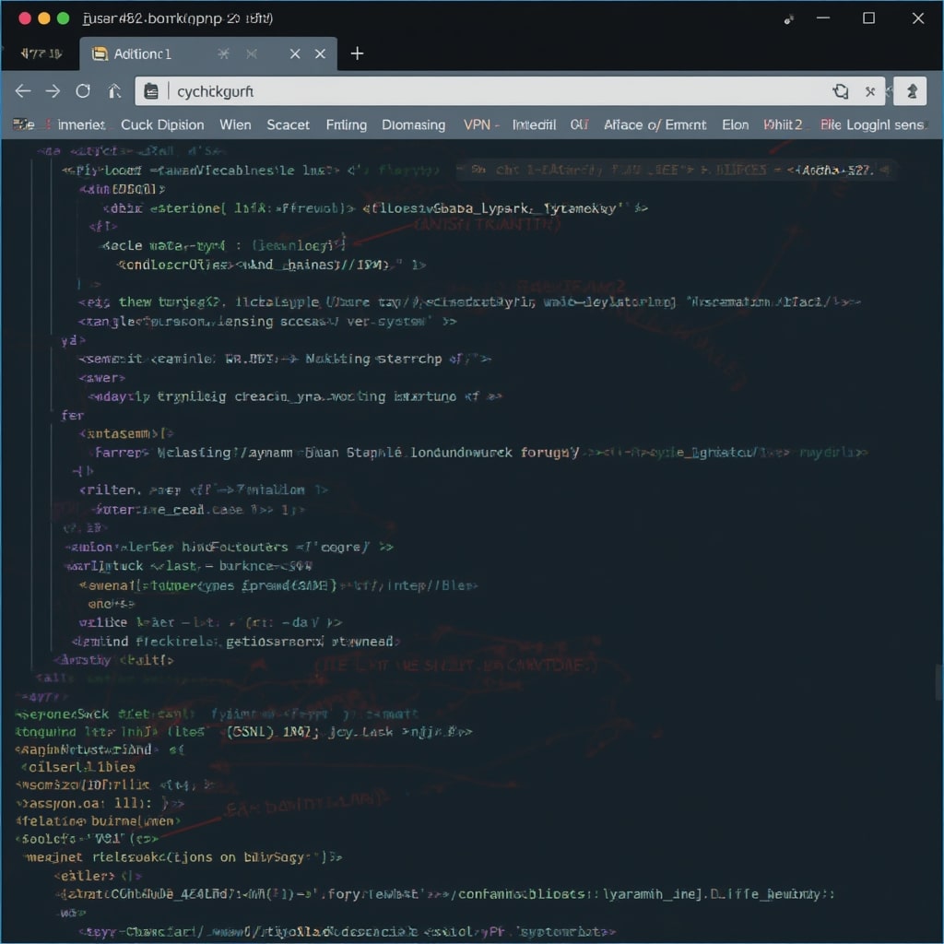
Task: Click the forward navigation arrow
Action: 53,91
